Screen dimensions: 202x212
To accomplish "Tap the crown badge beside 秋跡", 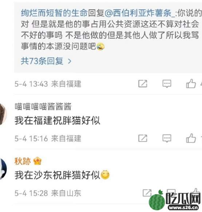I will (x=37, y=161).
